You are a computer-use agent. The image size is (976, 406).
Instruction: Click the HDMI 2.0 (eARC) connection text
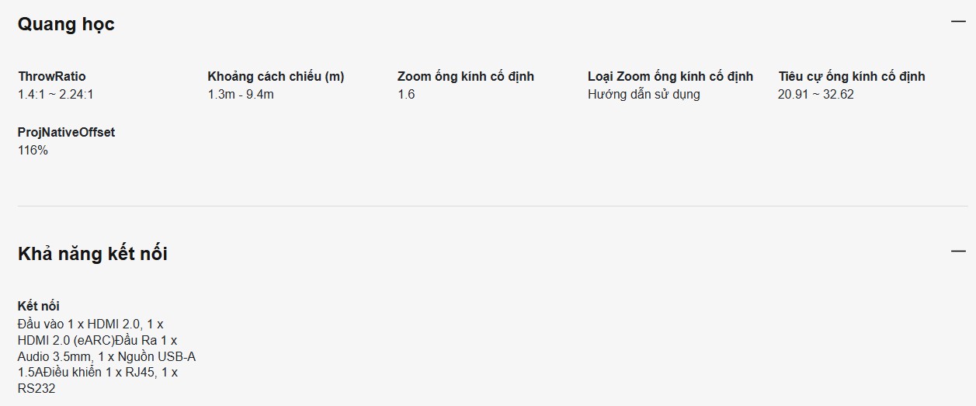[x=66, y=340]
